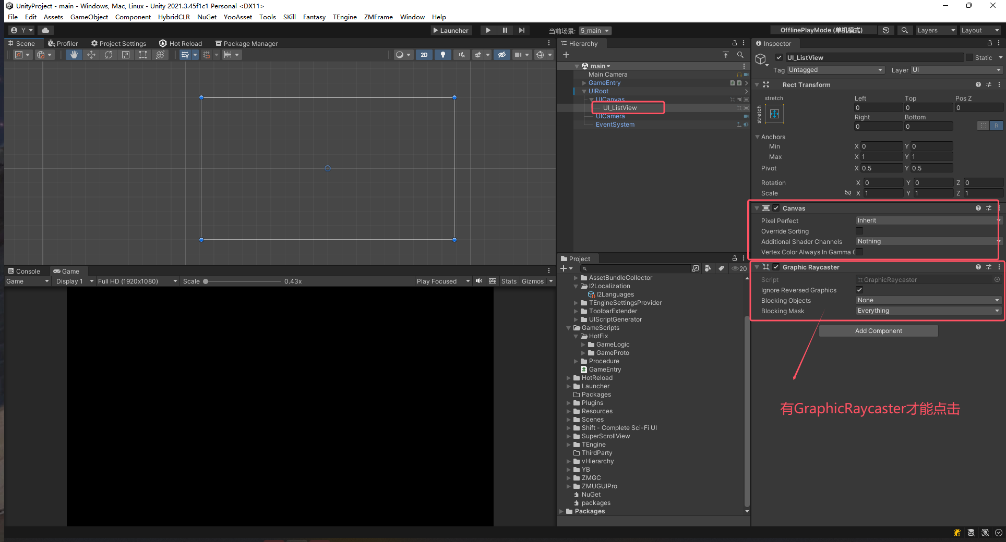Toggle 2D mode in the Scene view
Screen dimensions: 1006x542
pyautogui.click(x=424, y=55)
